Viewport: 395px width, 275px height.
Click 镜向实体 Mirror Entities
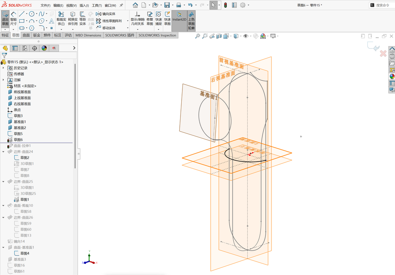[x=106, y=14]
